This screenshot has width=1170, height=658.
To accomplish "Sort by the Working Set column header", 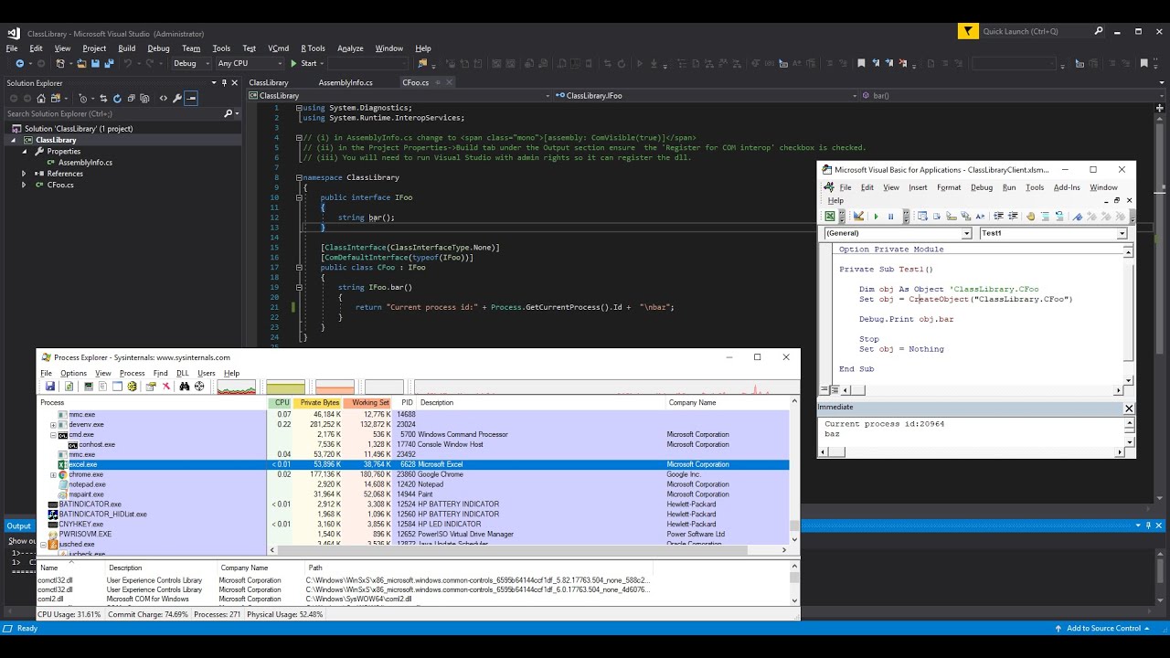I will pyautogui.click(x=369, y=403).
